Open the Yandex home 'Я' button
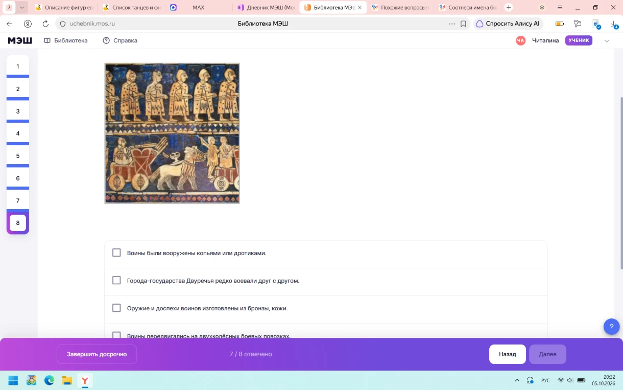This screenshot has width=623, height=390. point(28,24)
